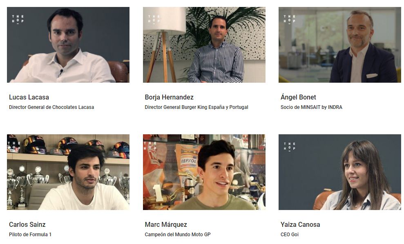Click 'Director General de Chocolates Lacasa' subtitle
The width and height of the screenshot is (404, 244).
[x=51, y=107]
